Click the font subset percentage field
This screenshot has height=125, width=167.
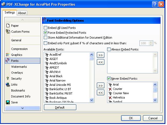point(144,43)
